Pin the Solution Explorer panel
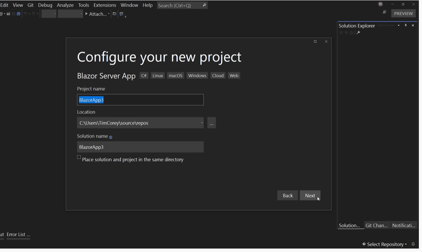 point(406,25)
